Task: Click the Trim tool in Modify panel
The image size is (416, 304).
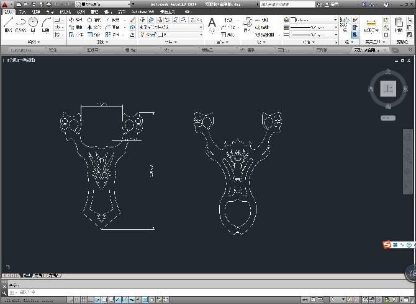Action: pos(113,20)
